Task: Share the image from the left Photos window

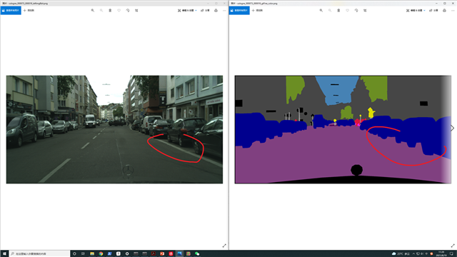Action: coord(205,11)
